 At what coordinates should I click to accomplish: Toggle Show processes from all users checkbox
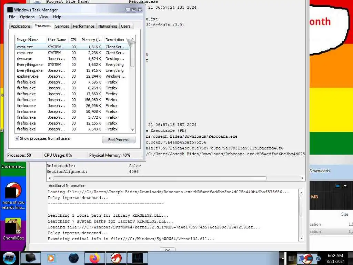(x=17, y=138)
